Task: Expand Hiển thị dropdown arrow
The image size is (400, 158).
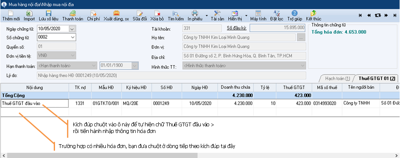Action: point(246,15)
